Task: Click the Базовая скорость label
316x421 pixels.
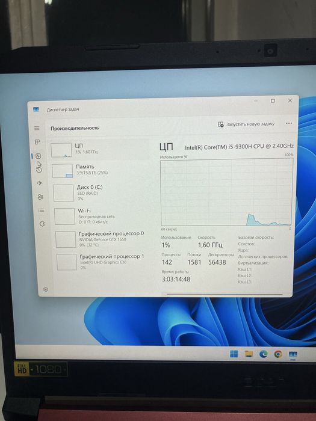Action: point(256,238)
